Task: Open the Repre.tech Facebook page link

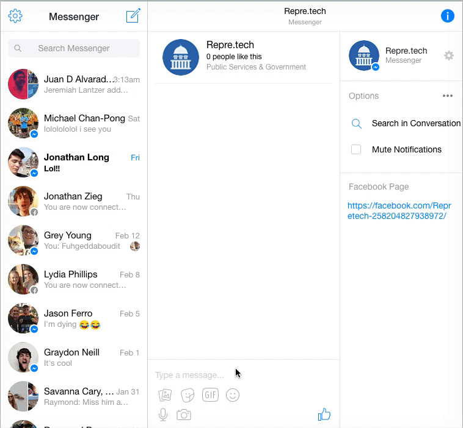Action: pos(399,211)
